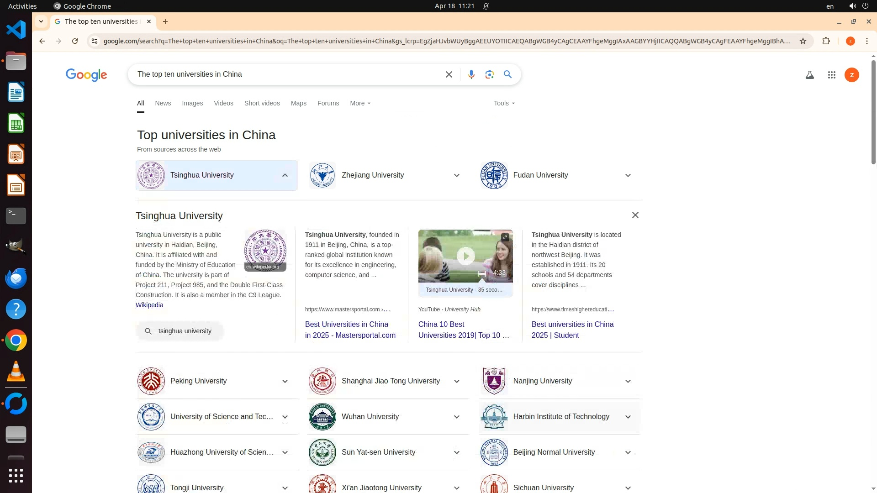Click the voice search microphone icon
This screenshot has height=493, width=877.
click(471, 74)
